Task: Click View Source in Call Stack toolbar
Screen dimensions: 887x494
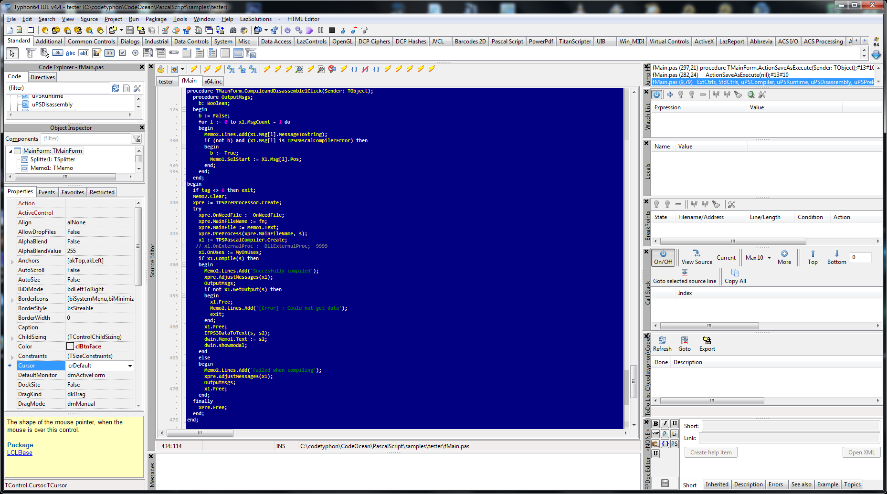Action: click(x=697, y=257)
